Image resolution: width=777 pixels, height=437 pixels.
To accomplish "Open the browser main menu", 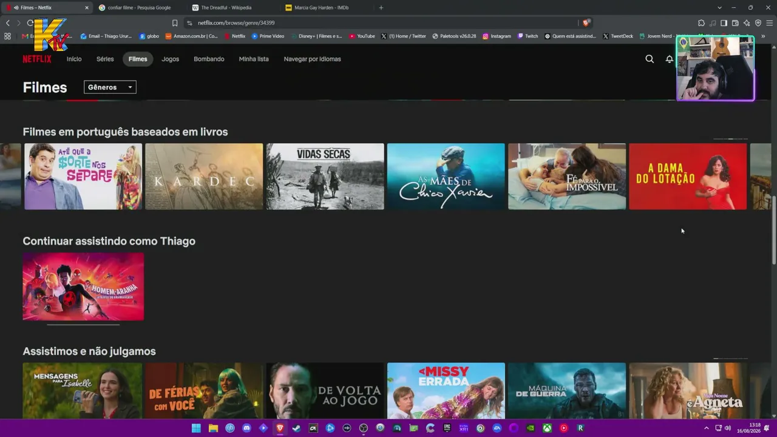I will pos(770,23).
